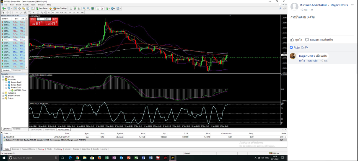358x161 pixels.
Task: Increase the one-click volume with up arrow
Action: pyautogui.click(x=49, y=19)
